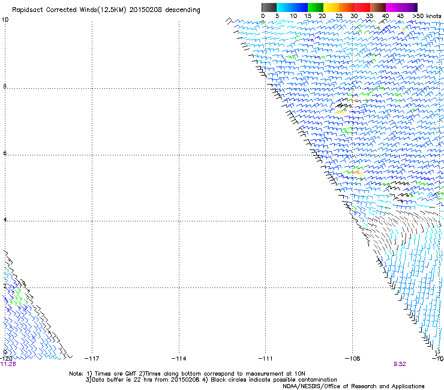The height and width of the screenshot is (390, 444).
Task: Click the latitude '8' axis label
Action: [5, 86]
